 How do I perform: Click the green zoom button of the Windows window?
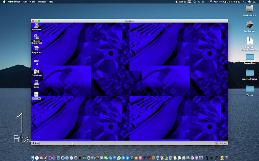[39, 21]
